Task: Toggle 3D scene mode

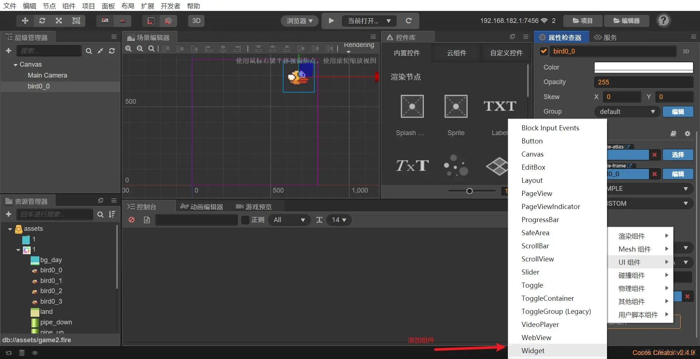Action: point(196,21)
